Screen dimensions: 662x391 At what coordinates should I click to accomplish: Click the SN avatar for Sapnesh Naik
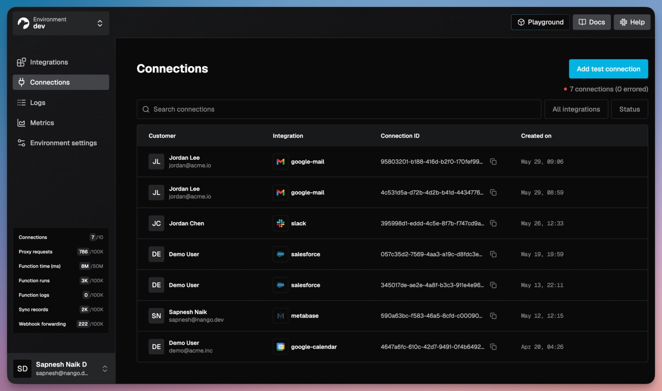[156, 316]
